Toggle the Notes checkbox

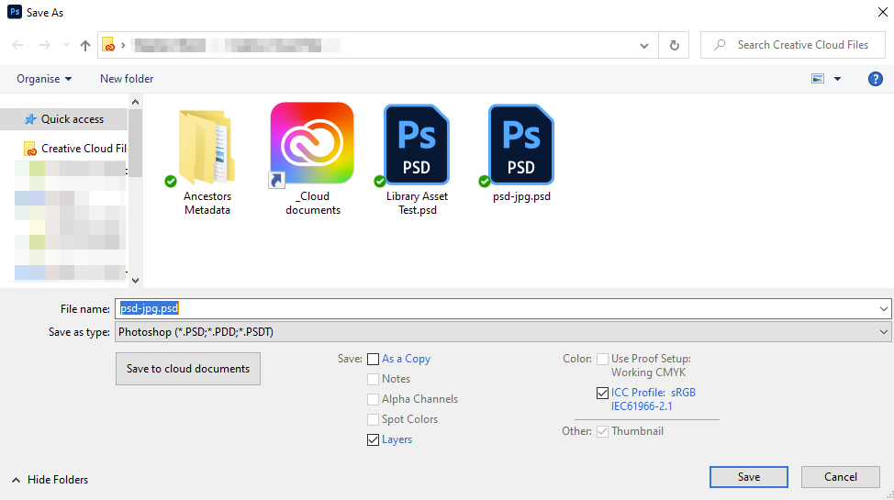point(373,379)
